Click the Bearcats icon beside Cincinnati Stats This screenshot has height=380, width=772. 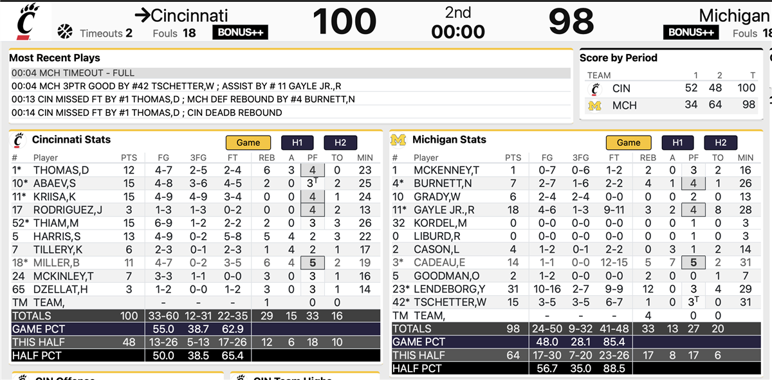[x=19, y=140]
